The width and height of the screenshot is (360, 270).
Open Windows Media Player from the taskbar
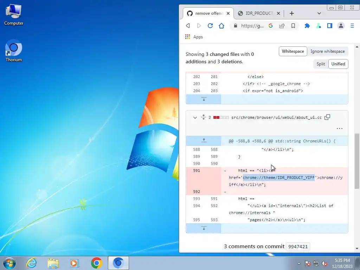pos(74,263)
